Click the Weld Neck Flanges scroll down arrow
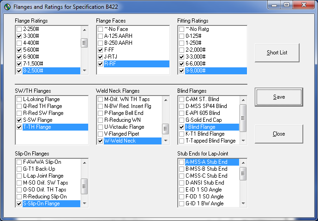The height and width of the screenshot is (221, 318). point(166,141)
